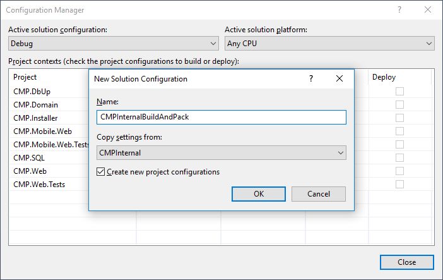Toggle Create new project configurations checkbox
The width and height of the screenshot is (443, 280).
(101, 172)
